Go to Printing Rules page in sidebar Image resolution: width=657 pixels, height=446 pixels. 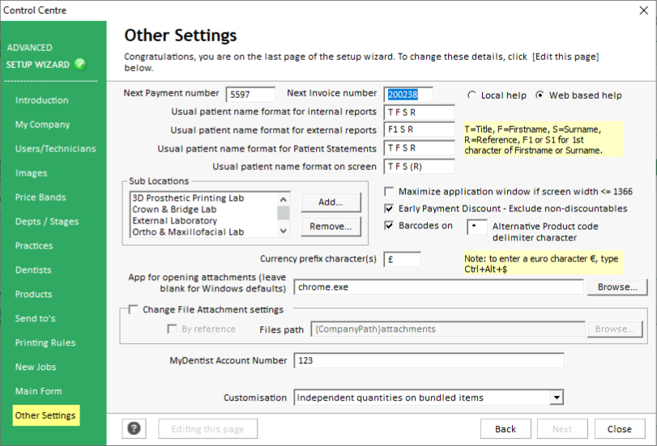(x=45, y=343)
